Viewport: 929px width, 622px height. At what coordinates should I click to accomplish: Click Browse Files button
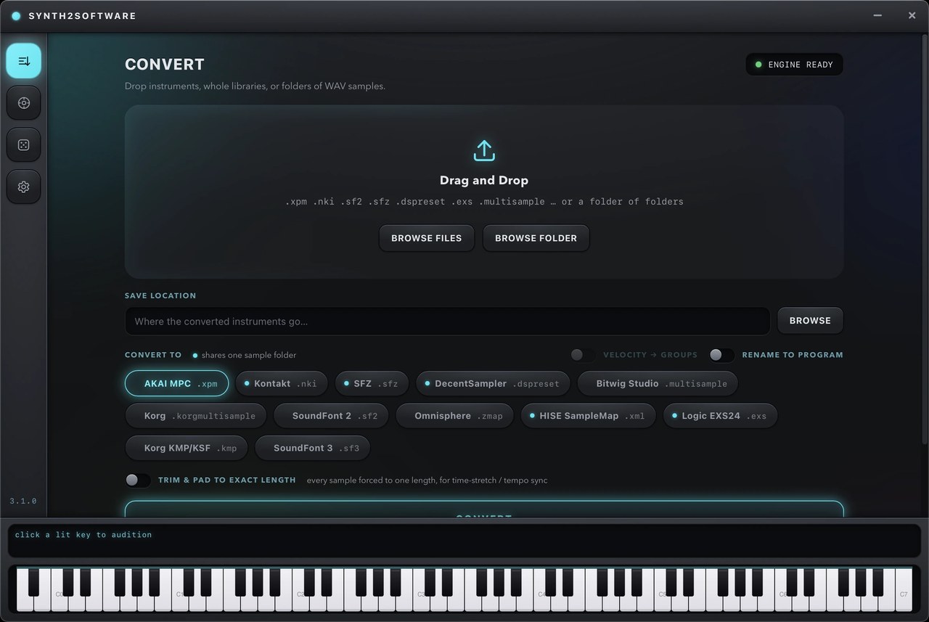click(427, 238)
